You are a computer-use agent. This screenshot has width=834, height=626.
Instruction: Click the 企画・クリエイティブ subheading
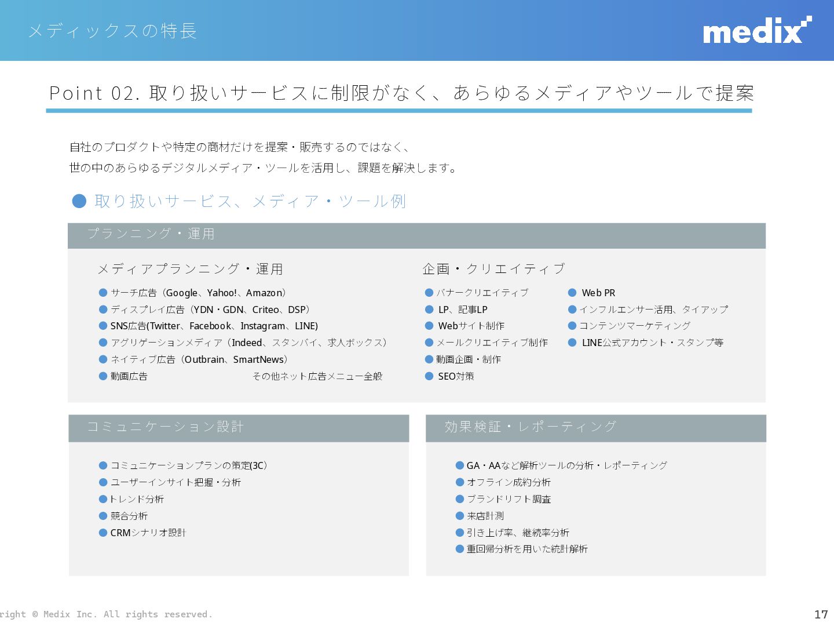[494, 269]
